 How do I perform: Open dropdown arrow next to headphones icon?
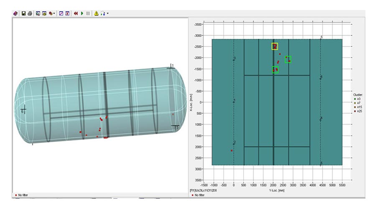pos(107,13)
